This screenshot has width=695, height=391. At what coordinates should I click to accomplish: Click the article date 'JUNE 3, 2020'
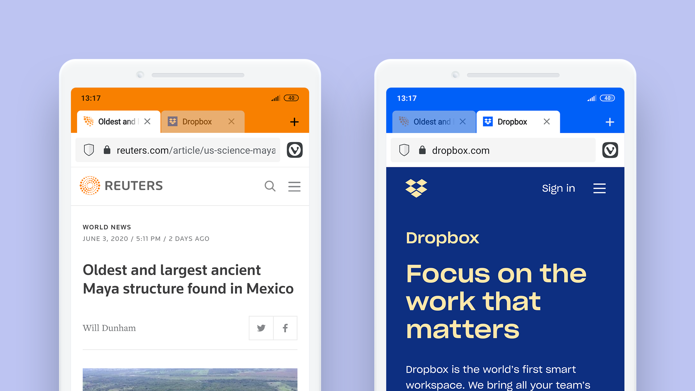tap(105, 239)
